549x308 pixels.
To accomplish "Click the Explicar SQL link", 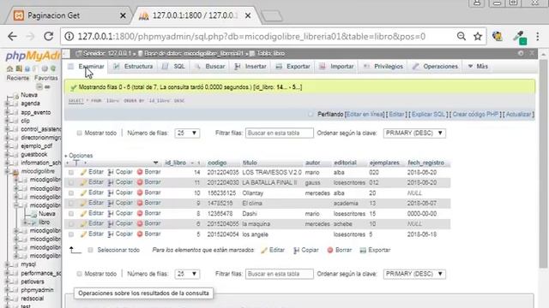I will (x=428, y=115).
